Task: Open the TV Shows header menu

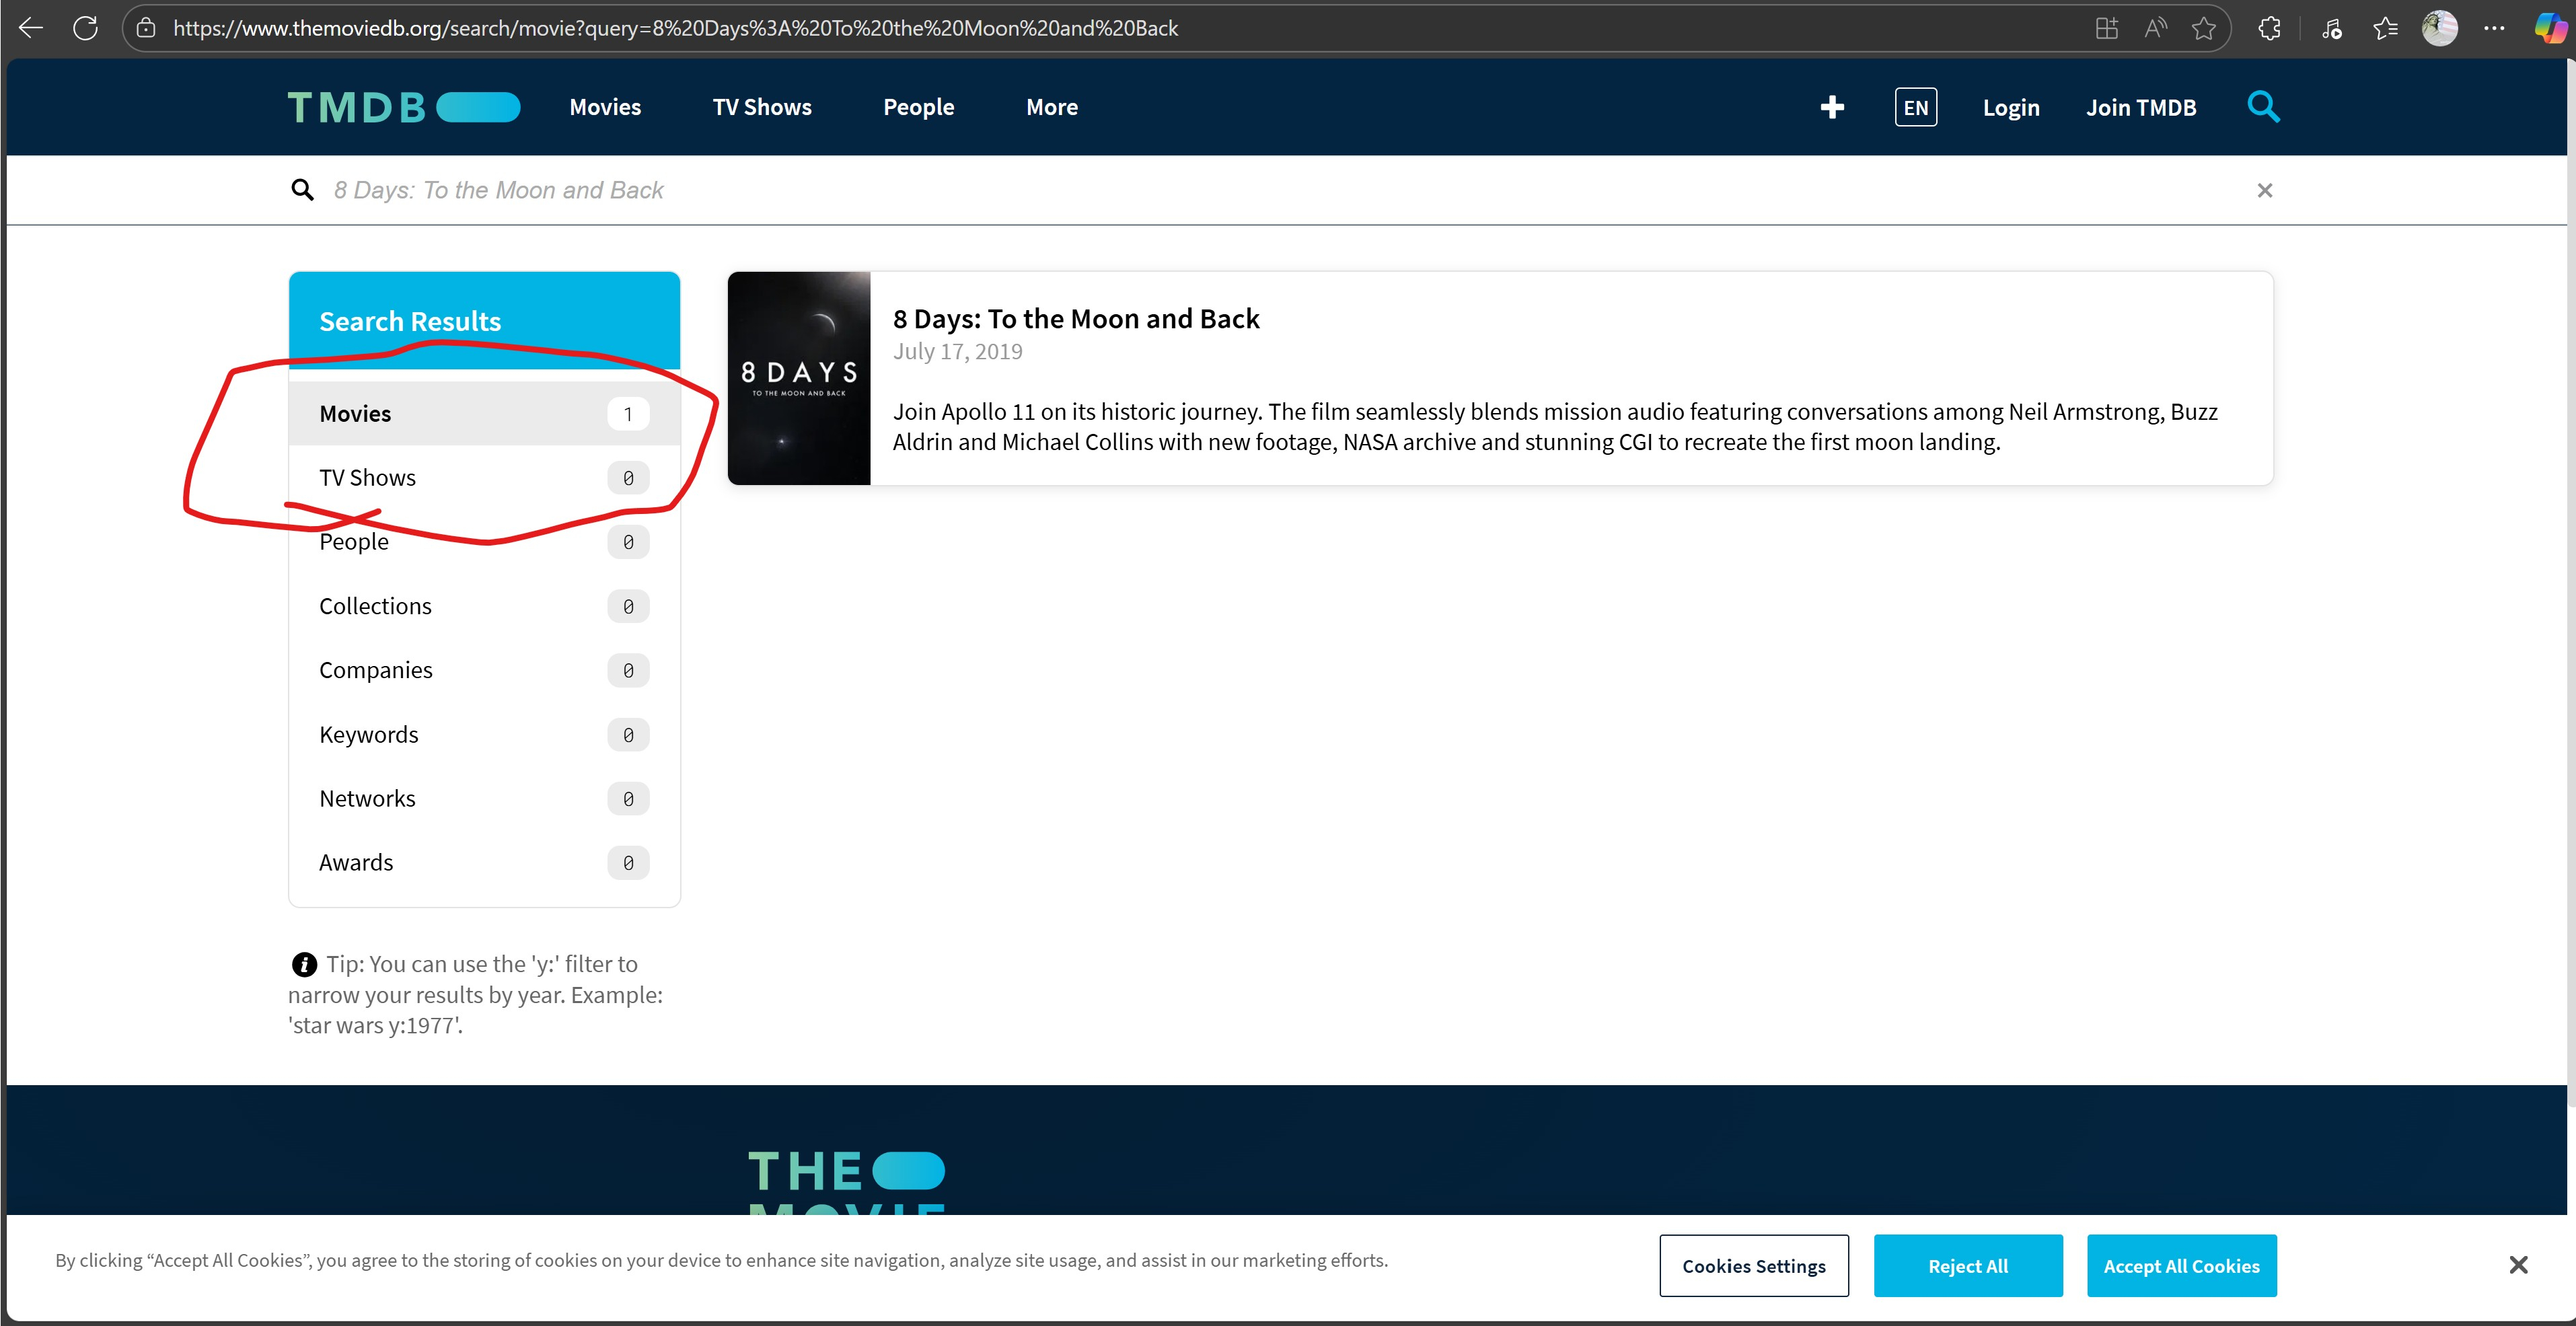Action: [x=761, y=107]
